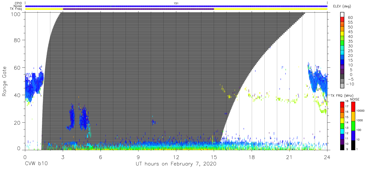Pick the green 13–14 swatch on TX FRQ scale
Image resolution: width=368 pixels, height=170 pixels.
(342, 125)
